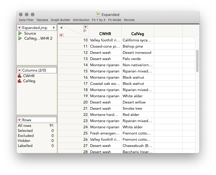Open the Columns panel red triangle menu
The height and width of the screenshot is (175, 216).
20,70
